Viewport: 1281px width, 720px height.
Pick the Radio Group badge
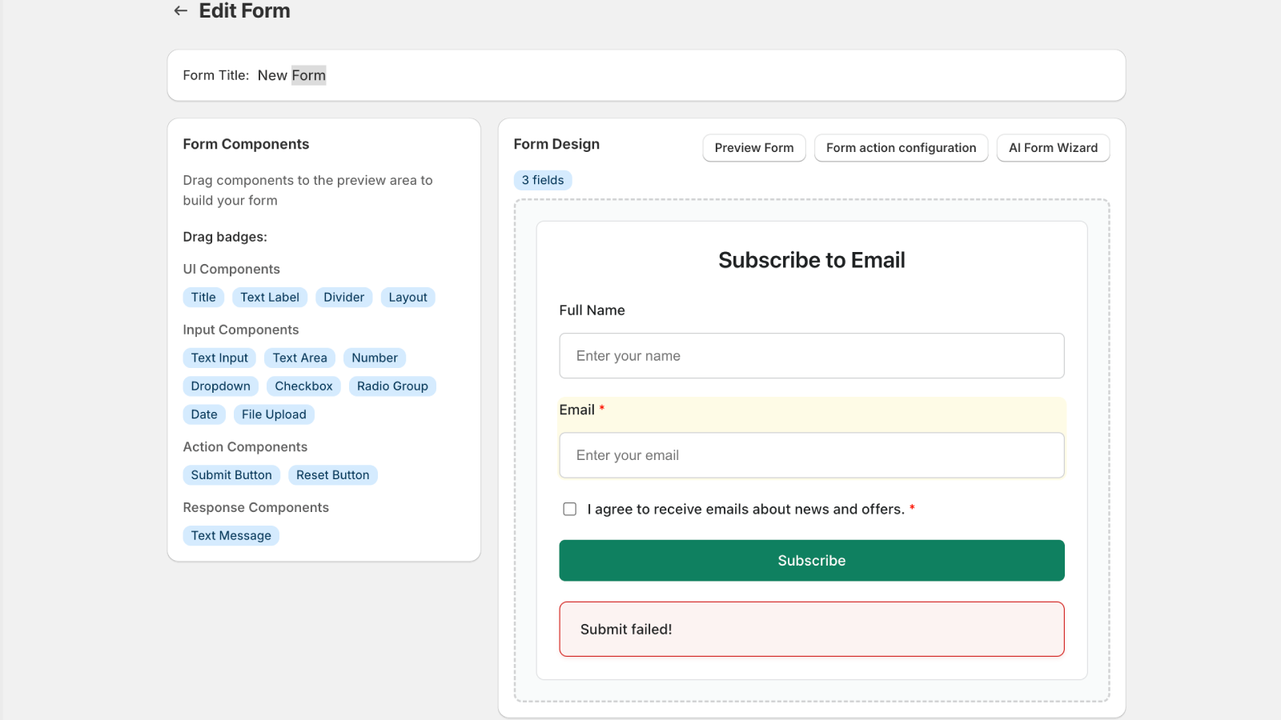pyautogui.click(x=392, y=386)
